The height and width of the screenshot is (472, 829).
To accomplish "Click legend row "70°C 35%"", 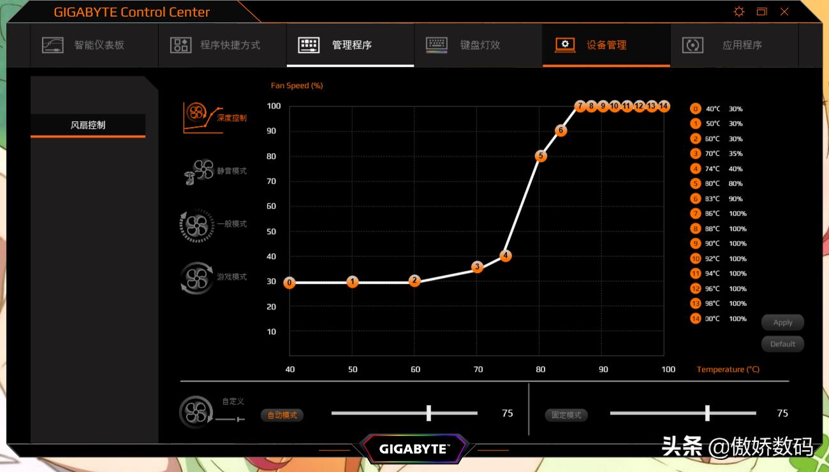I will point(717,154).
